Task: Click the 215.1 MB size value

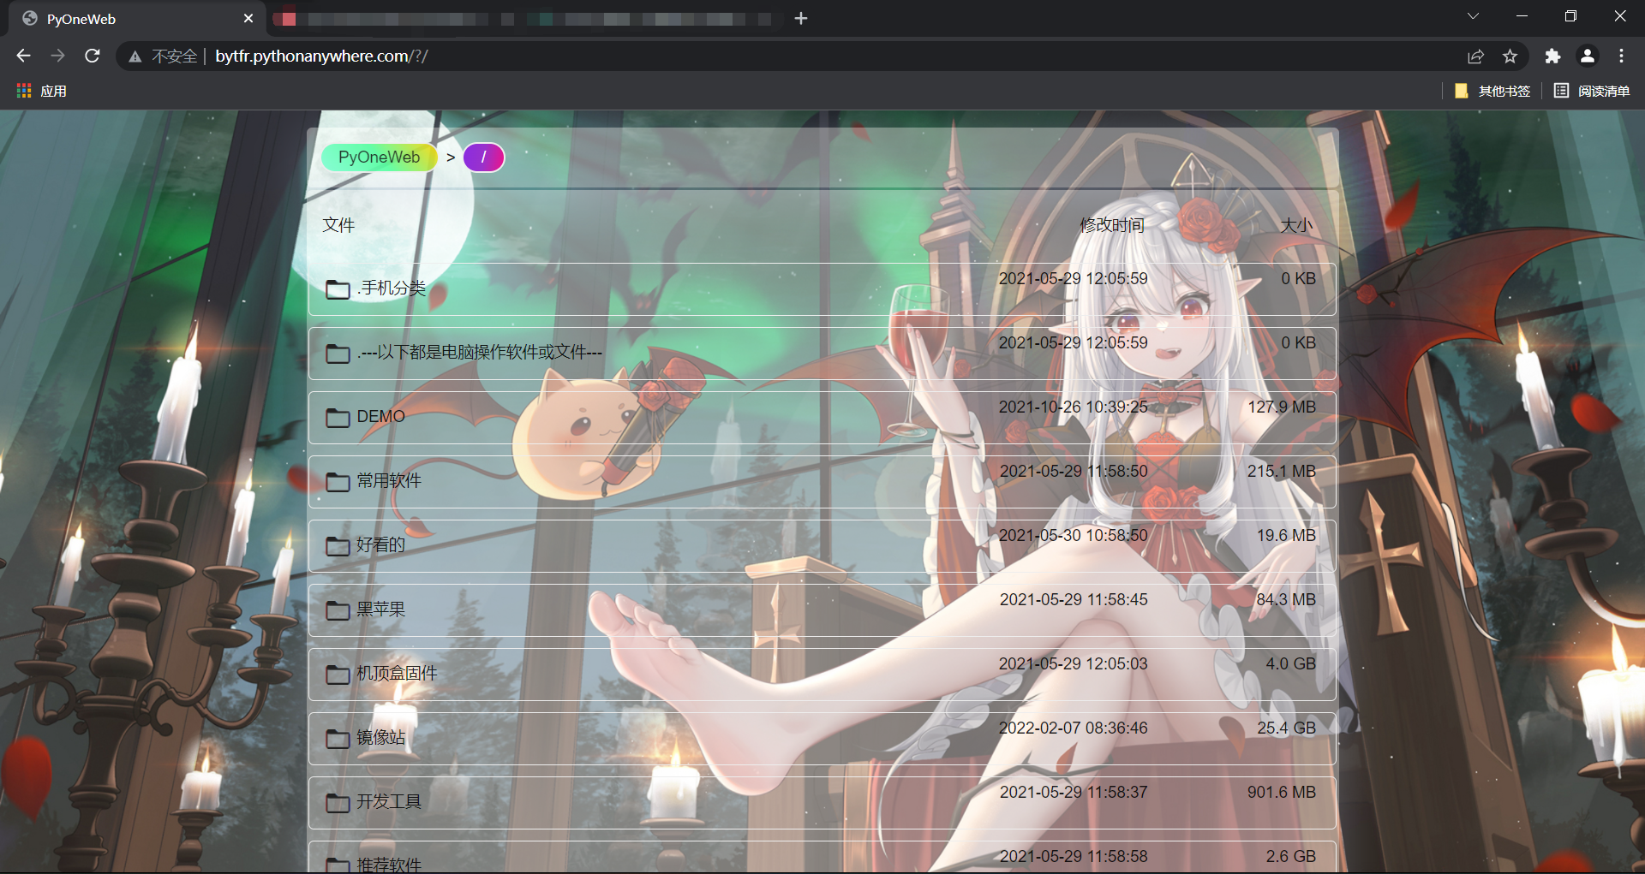Action: pyautogui.click(x=1282, y=472)
